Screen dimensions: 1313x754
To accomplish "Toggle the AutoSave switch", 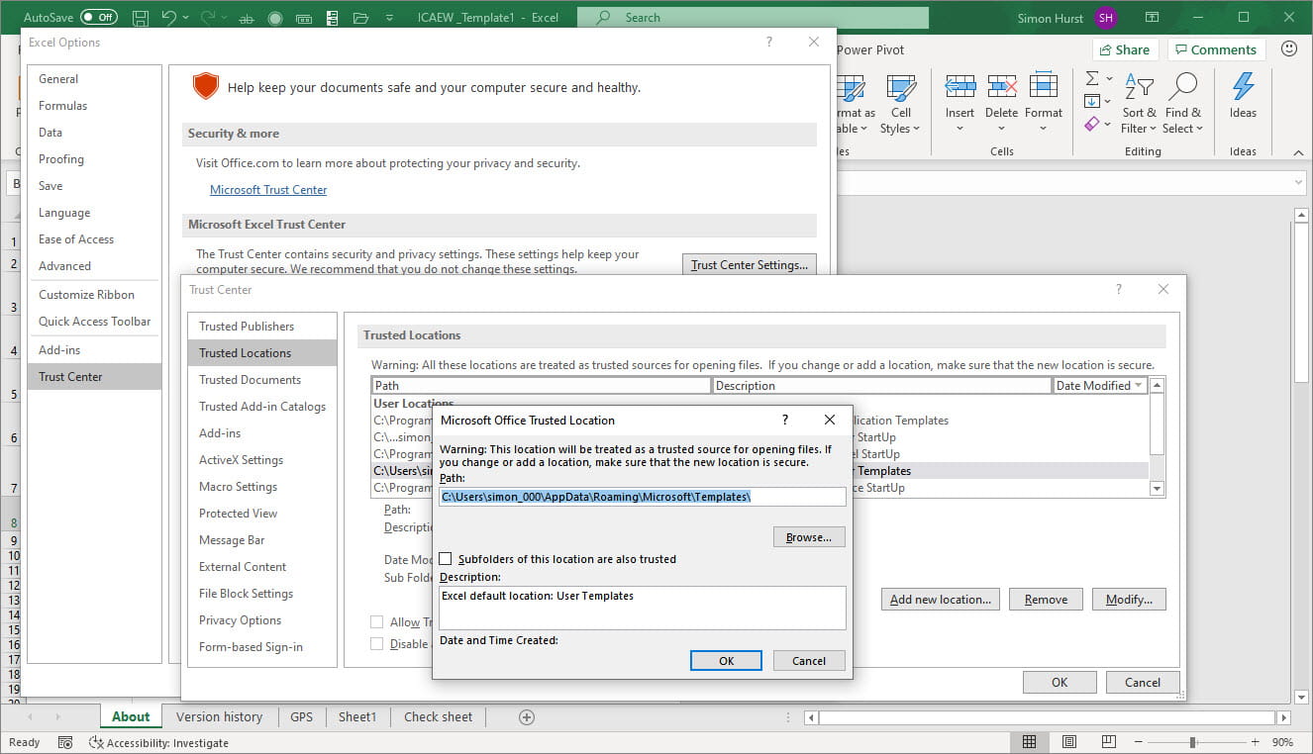I will click(99, 18).
